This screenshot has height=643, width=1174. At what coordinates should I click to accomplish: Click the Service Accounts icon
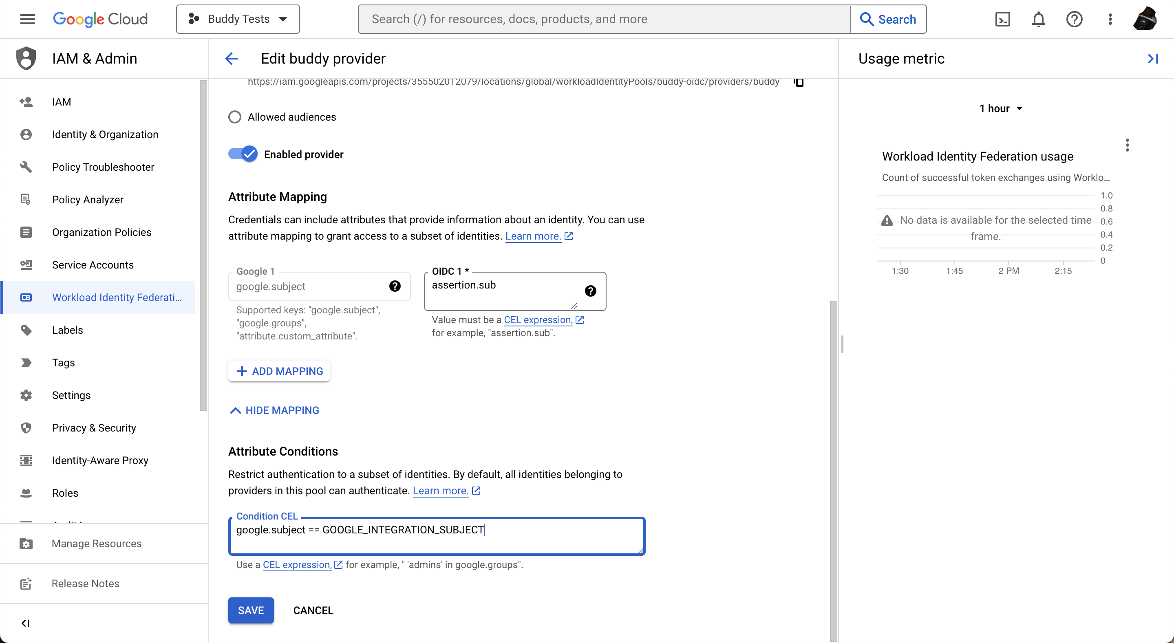26,265
